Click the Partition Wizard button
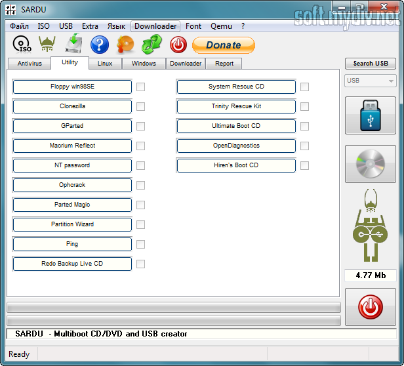This screenshot has height=366, width=404. pyautogui.click(x=72, y=224)
